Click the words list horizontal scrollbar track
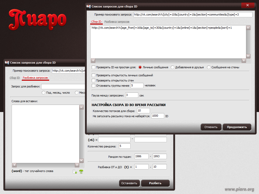This screenshot has width=259, height=194. (x=46, y=165)
